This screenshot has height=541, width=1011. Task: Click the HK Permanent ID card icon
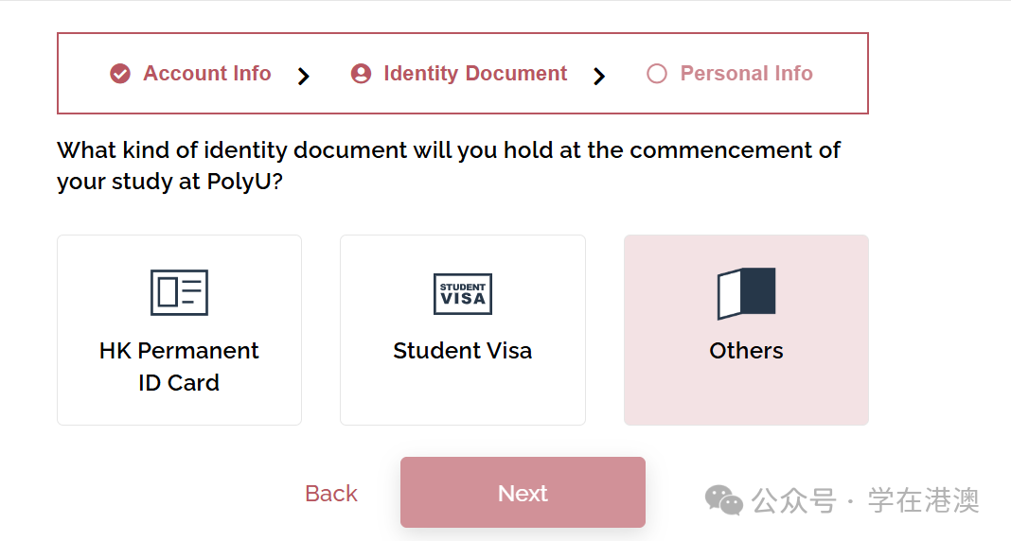click(x=179, y=292)
